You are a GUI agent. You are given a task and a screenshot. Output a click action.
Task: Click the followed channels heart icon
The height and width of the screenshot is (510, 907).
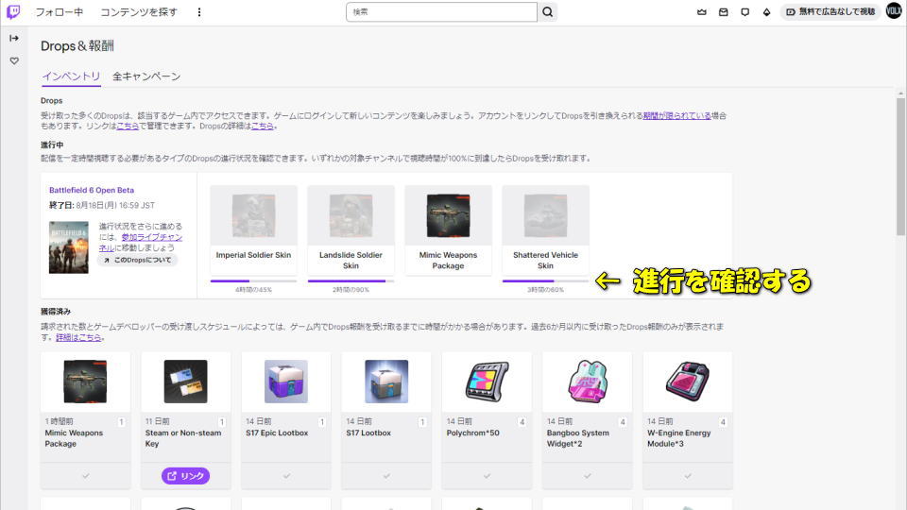click(x=14, y=60)
